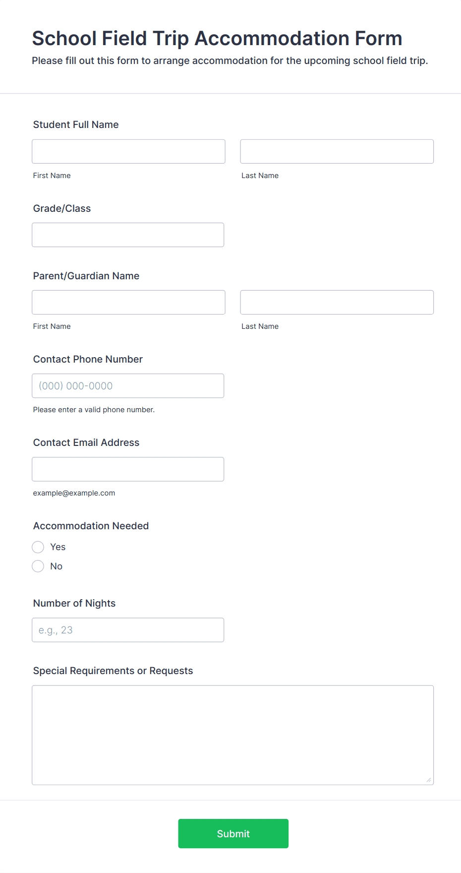Choose the No accommodation radio button

pyautogui.click(x=38, y=566)
